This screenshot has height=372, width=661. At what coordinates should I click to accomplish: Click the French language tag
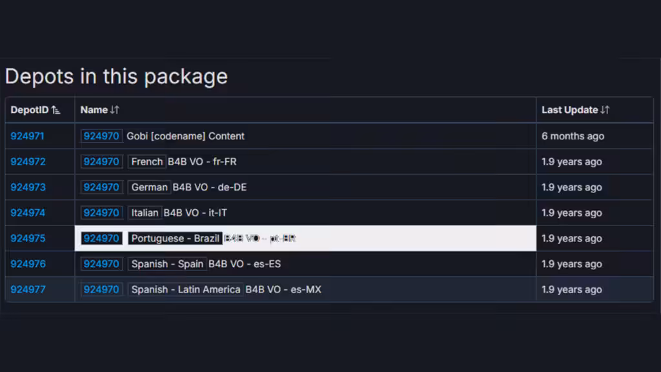coord(147,161)
